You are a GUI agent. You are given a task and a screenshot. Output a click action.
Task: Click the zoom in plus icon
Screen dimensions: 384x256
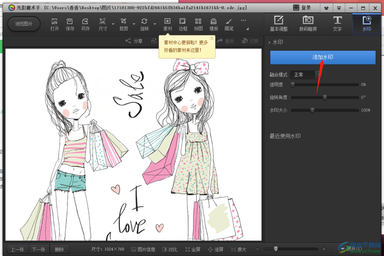tap(324, 249)
